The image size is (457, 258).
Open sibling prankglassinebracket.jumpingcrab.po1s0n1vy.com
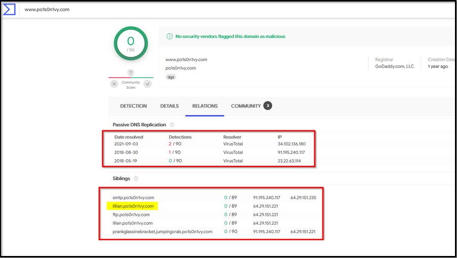[162, 232]
